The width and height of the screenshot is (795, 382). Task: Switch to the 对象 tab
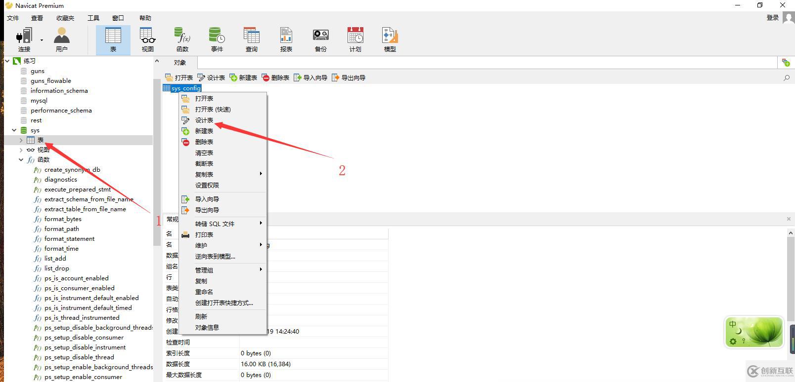[x=180, y=63]
